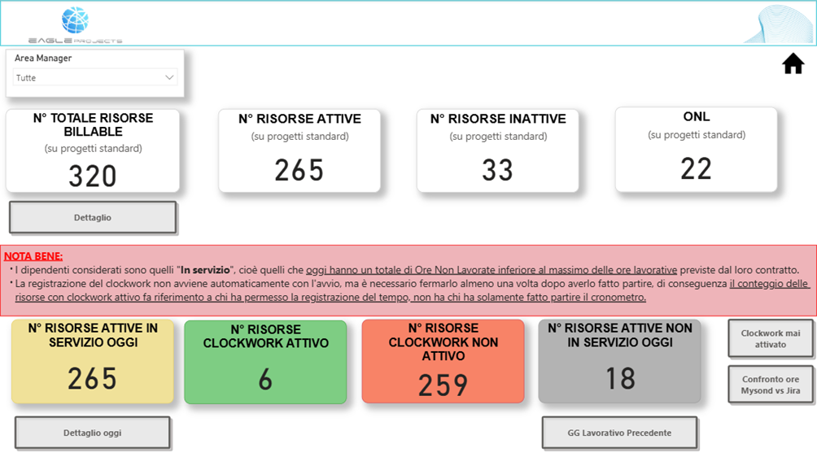Select the N° Risorse Inattive card

497,151
